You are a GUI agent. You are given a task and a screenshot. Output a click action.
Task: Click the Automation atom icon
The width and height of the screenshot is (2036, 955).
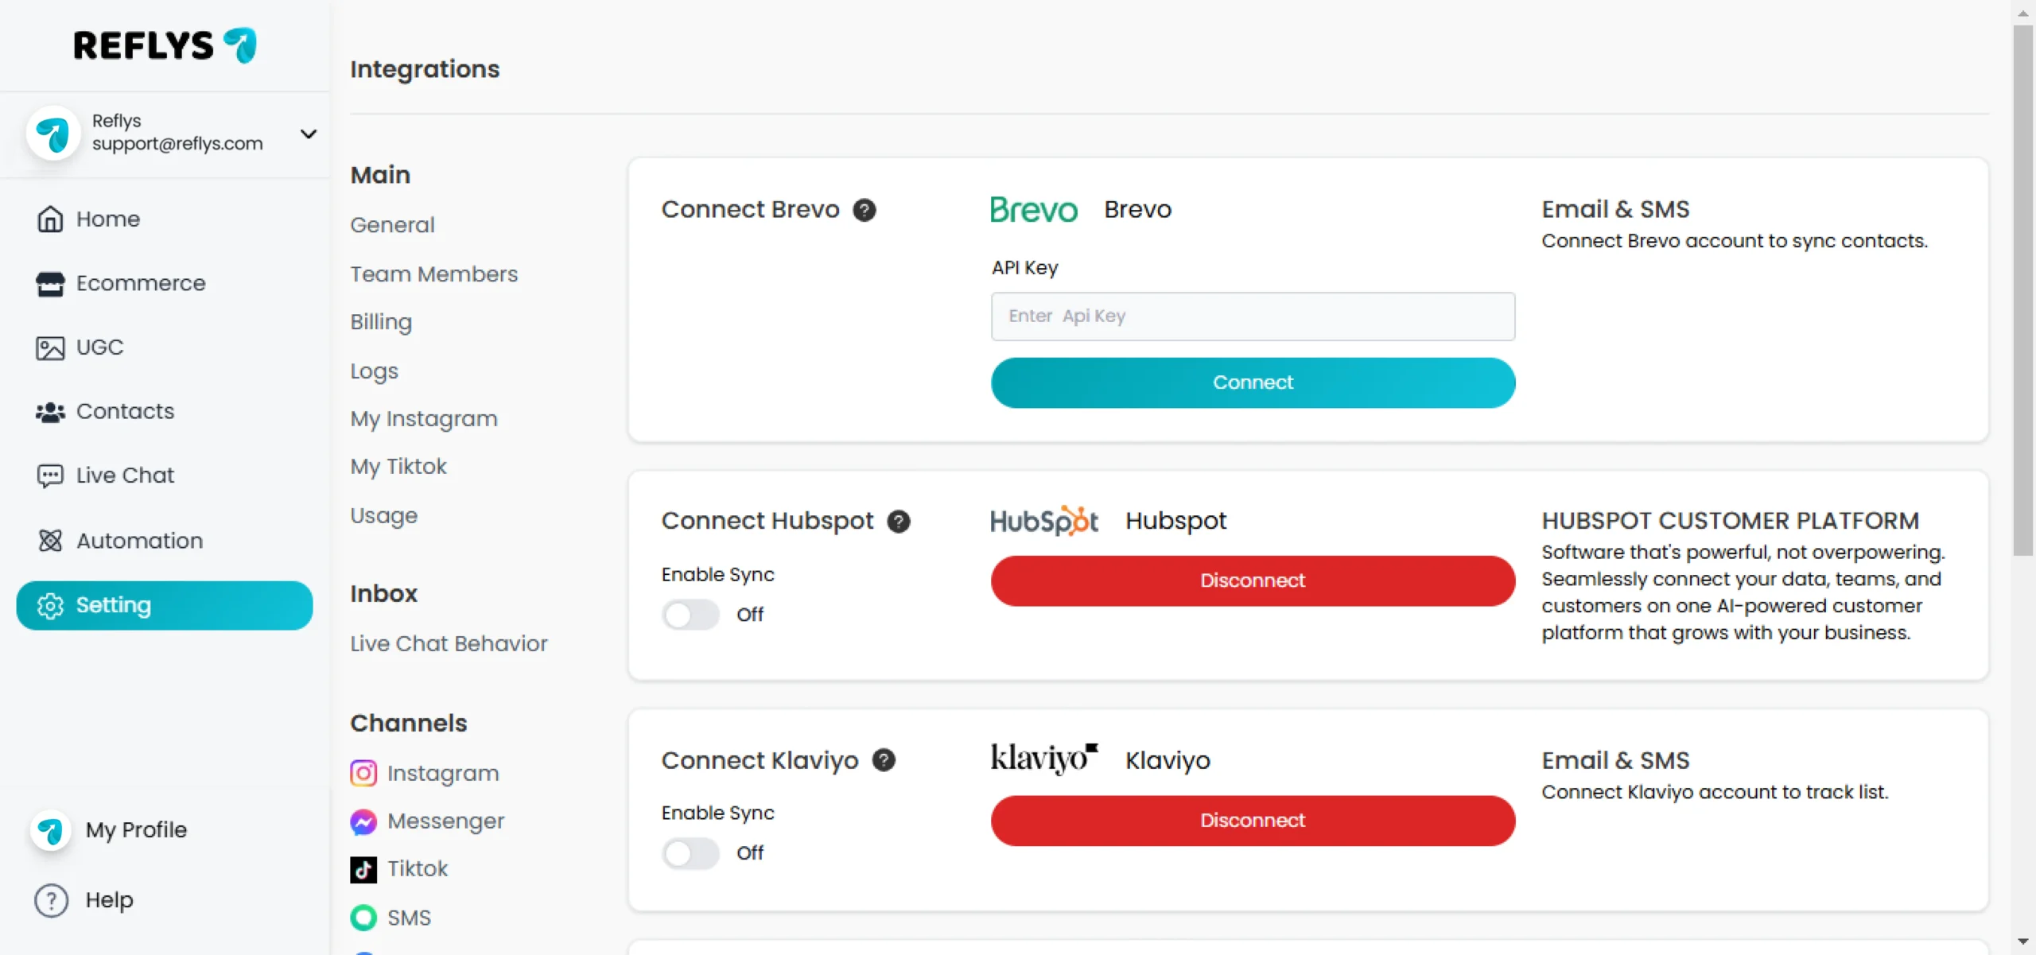click(x=50, y=541)
